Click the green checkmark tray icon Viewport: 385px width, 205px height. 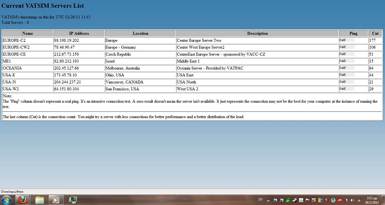(x=288, y=200)
